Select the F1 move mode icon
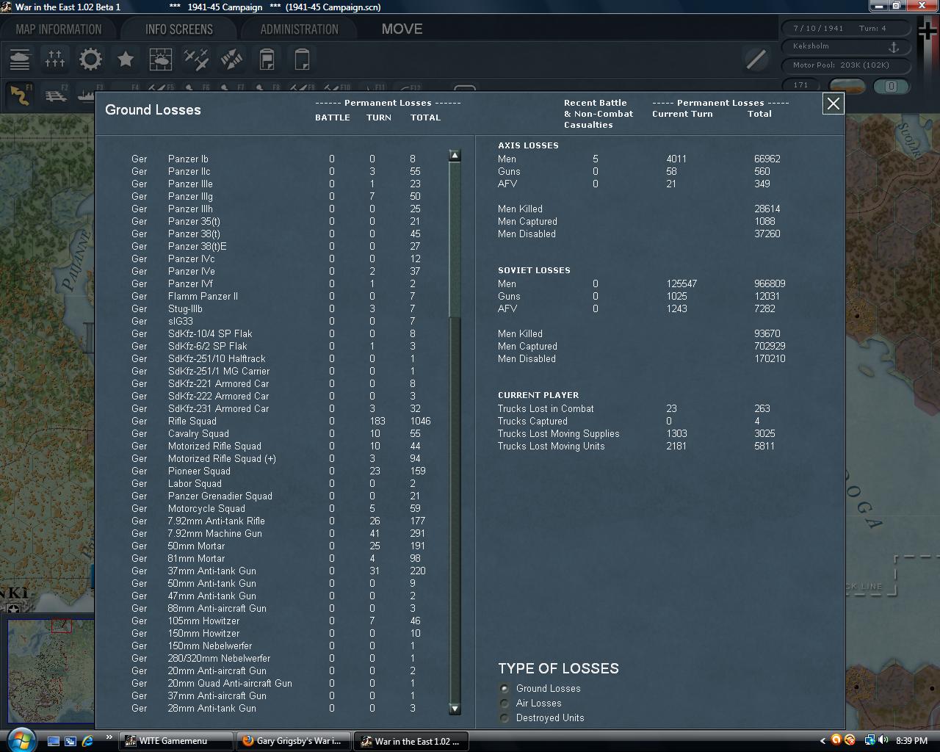The height and width of the screenshot is (752, 940). point(20,94)
